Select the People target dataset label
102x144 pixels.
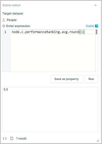tap(12, 20)
